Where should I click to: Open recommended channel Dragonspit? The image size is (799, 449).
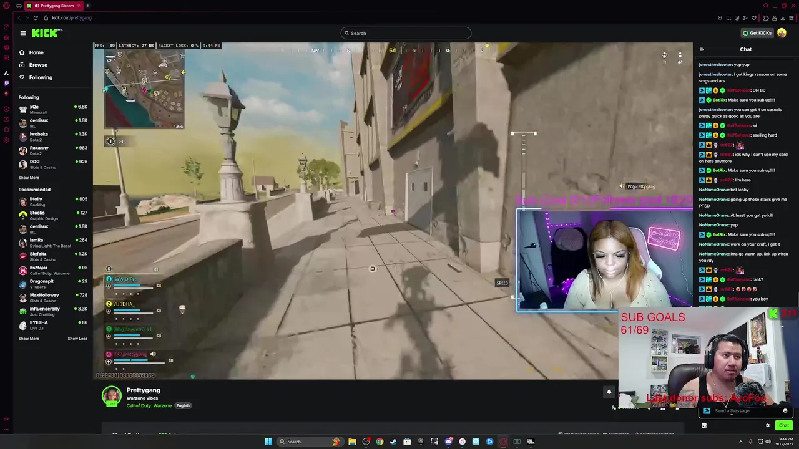(x=53, y=284)
